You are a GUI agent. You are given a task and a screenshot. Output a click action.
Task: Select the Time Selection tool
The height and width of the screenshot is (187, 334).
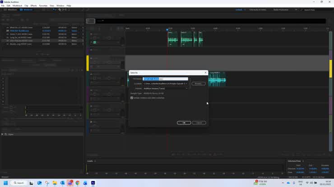pyautogui.click(x=69, y=10)
